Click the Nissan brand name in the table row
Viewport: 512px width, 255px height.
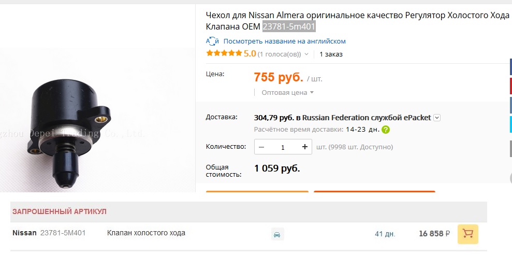(24, 233)
